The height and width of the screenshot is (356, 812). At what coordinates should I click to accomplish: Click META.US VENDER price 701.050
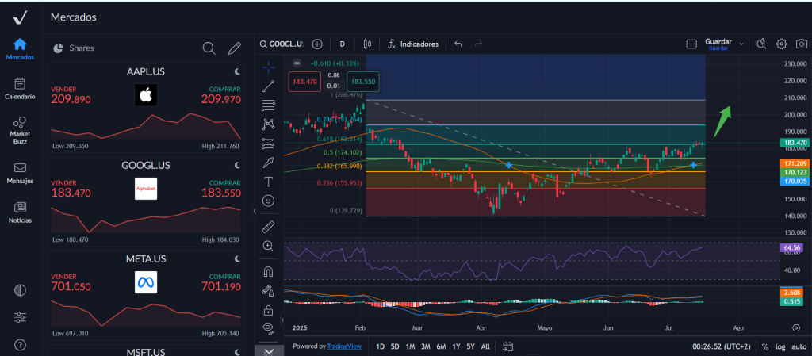tap(71, 286)
